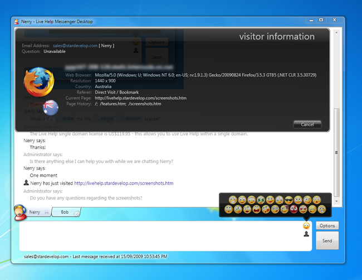Select the party hat emoticon
362x280 pixels.
pyautogui.click(x=285, y=209)
